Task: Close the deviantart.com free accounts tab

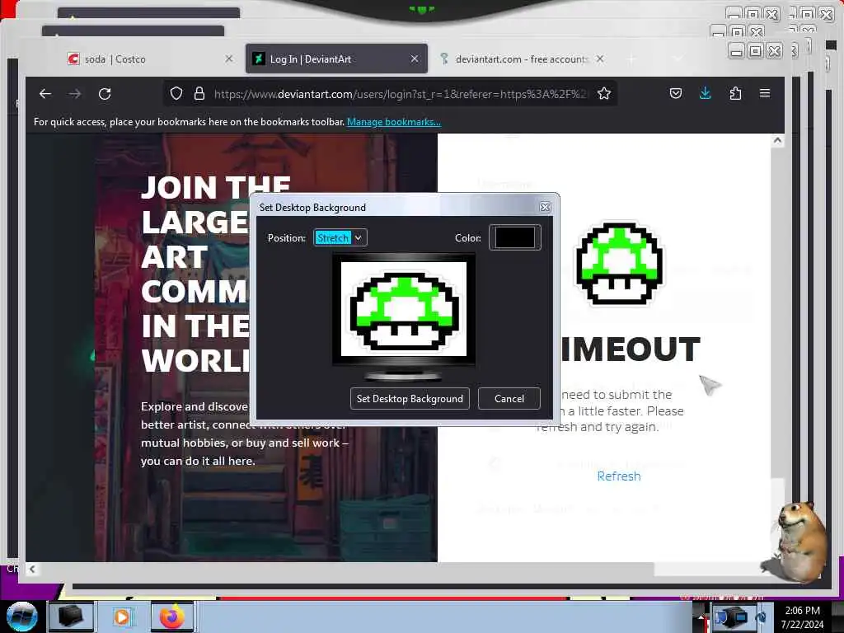Action: tap(600, 59)
